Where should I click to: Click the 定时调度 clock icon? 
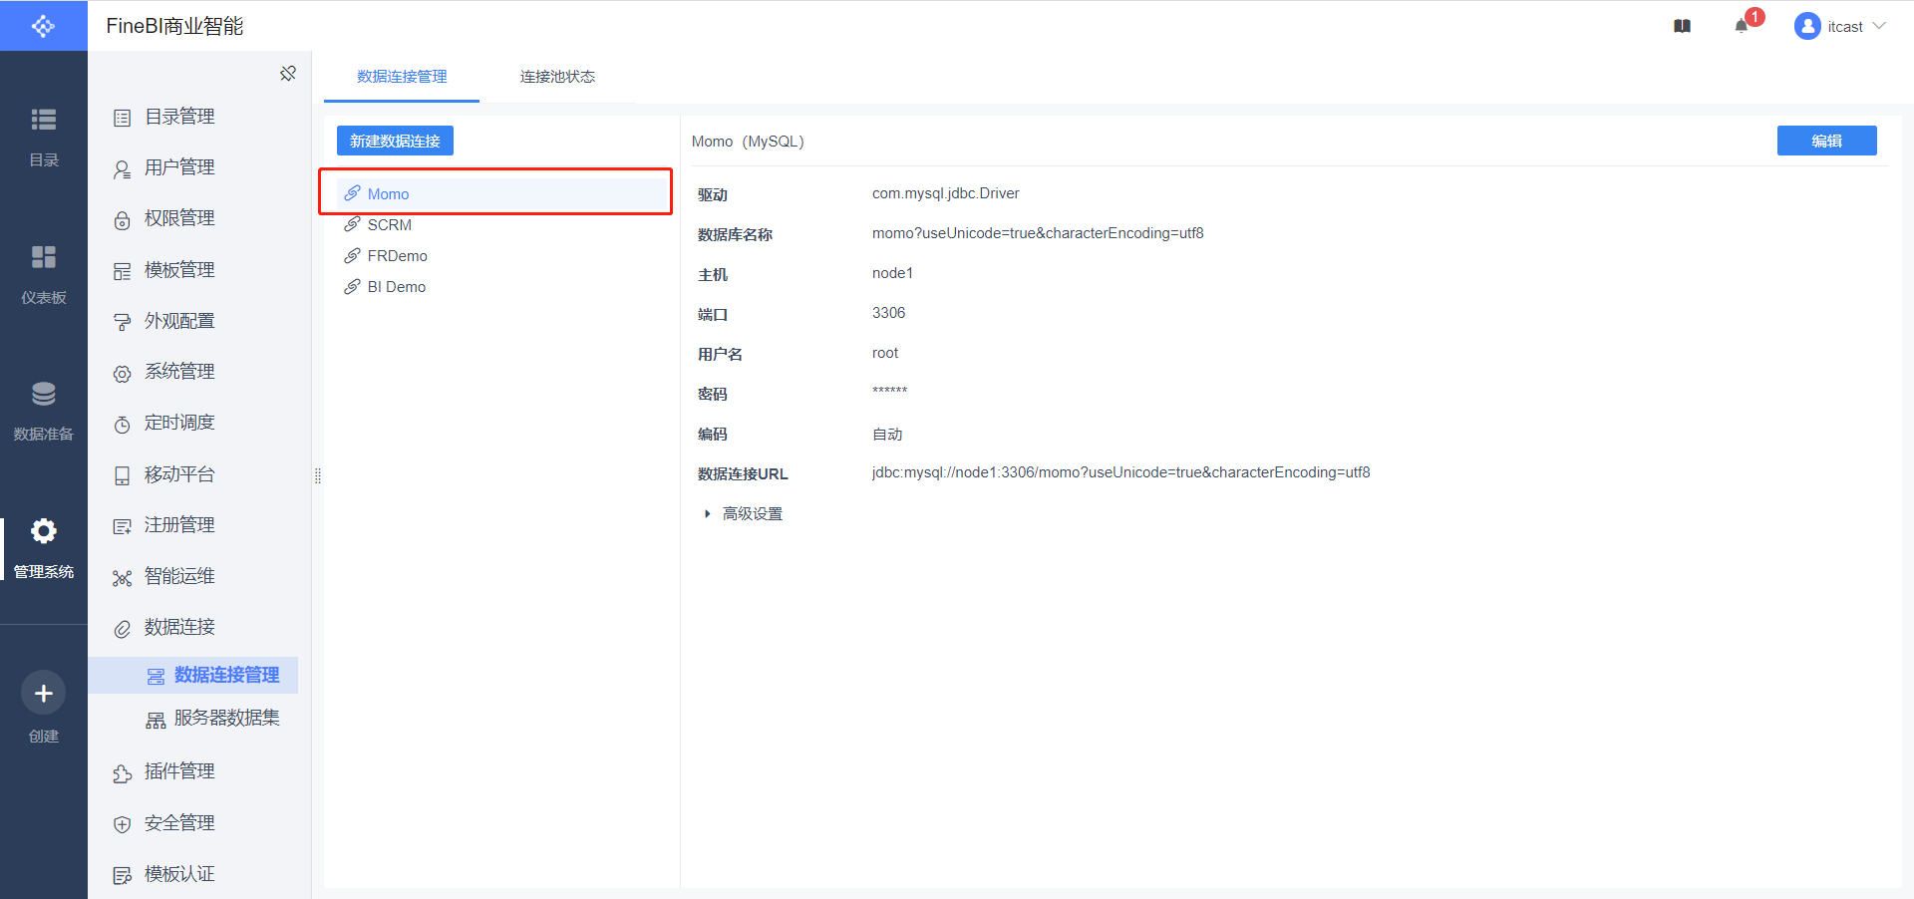pos(123,425)
